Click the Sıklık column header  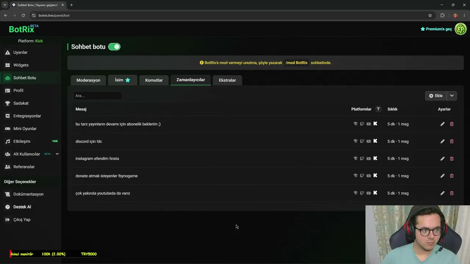[x=393, y=109]
